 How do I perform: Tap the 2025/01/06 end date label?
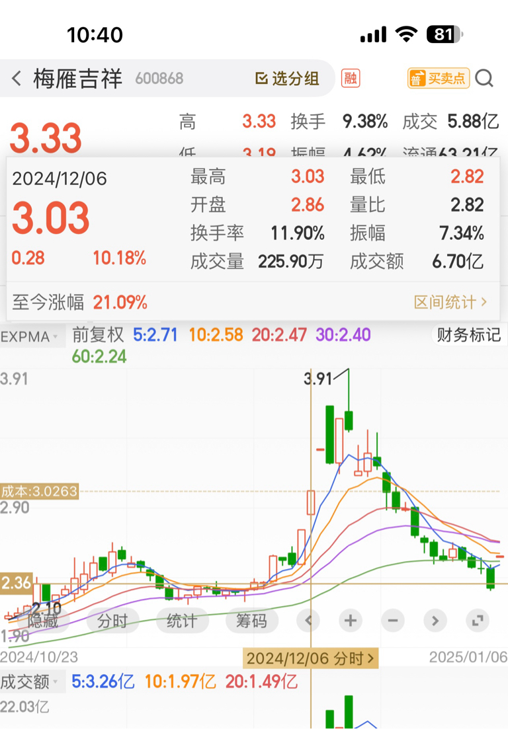(x=468, y=657)
